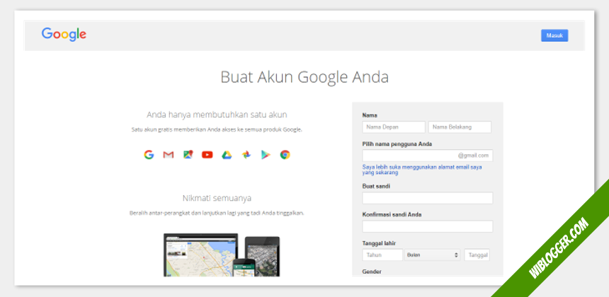Click the 'Beralih antar-perangkat' description text
The image size is (609, 297).
click(217, 213)
